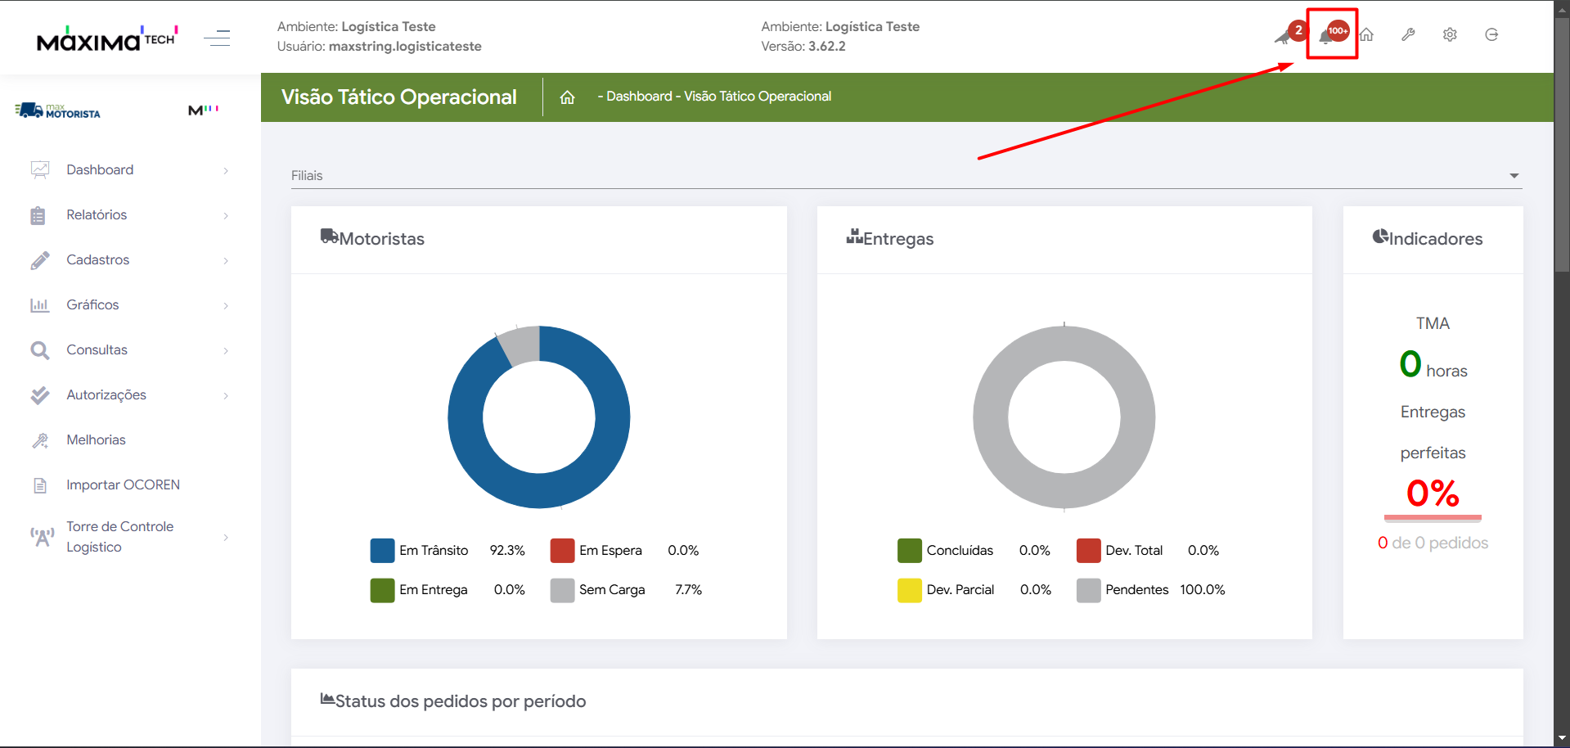Open the settings gear icon
The image size is (1570, 748).
(1450, 34)
